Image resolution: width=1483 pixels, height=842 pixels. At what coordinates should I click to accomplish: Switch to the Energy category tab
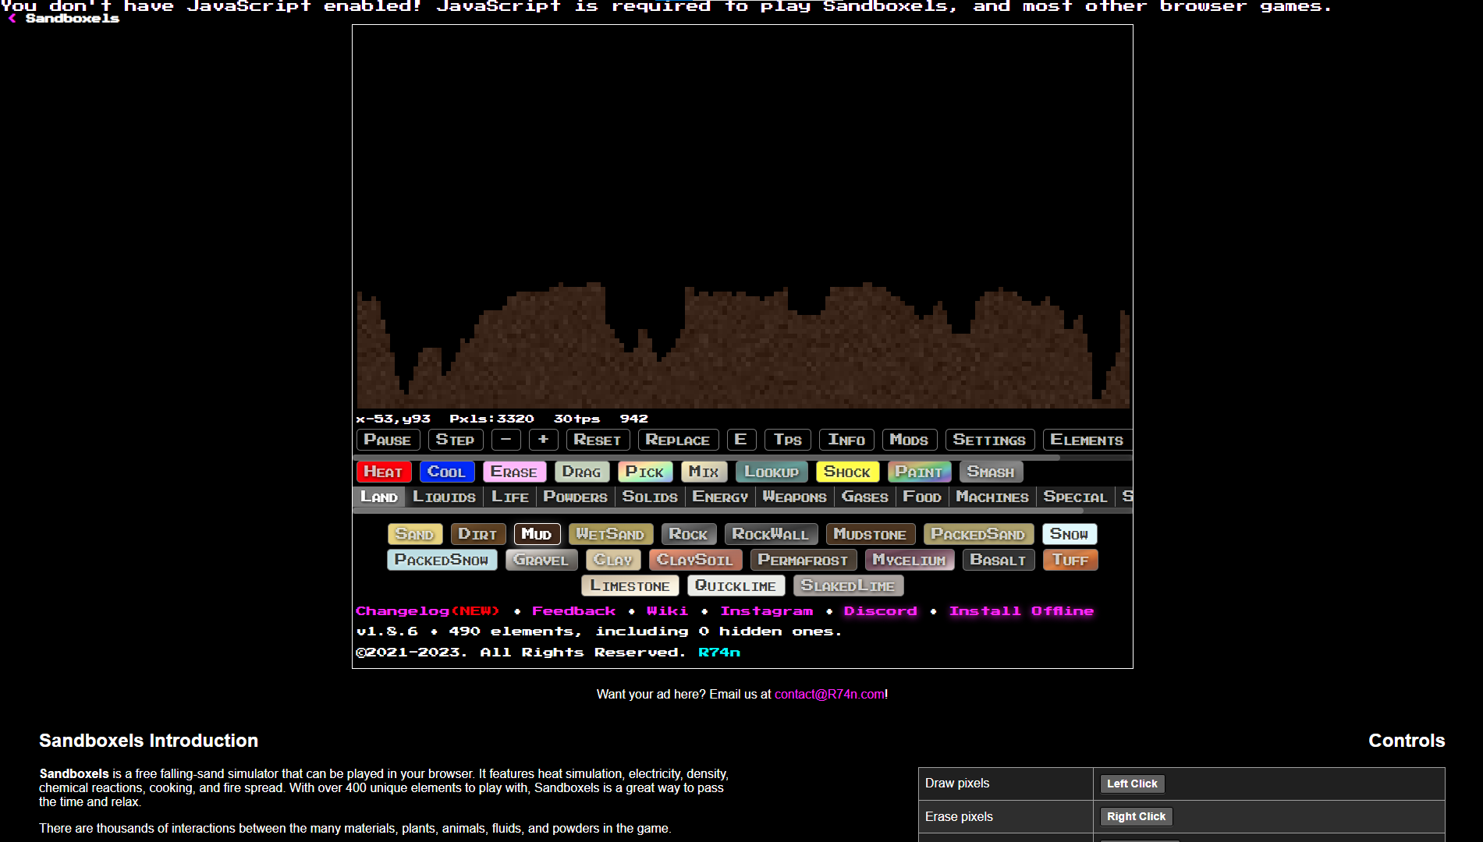point(720,497)
